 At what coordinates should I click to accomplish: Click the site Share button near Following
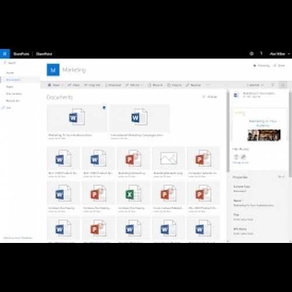pos(279,65)
